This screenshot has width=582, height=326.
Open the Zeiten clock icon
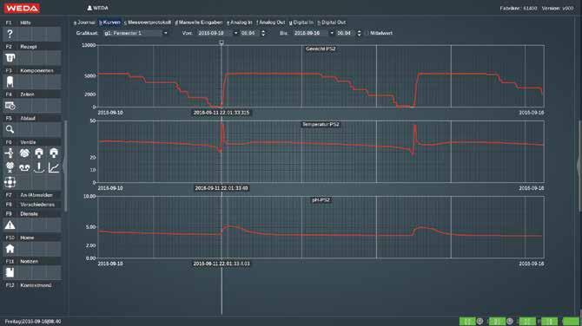pyautogui.click(x=10, y=106)
